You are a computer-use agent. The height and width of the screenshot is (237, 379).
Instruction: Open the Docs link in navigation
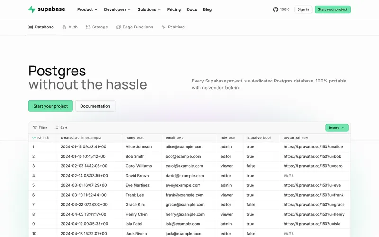(192, 9)
